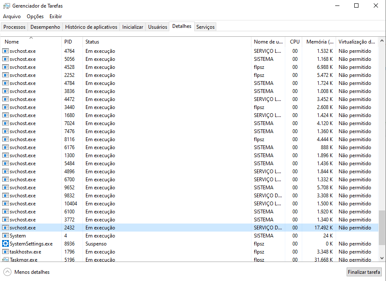Sort by the Nome de usuário column

pos(268,41)
